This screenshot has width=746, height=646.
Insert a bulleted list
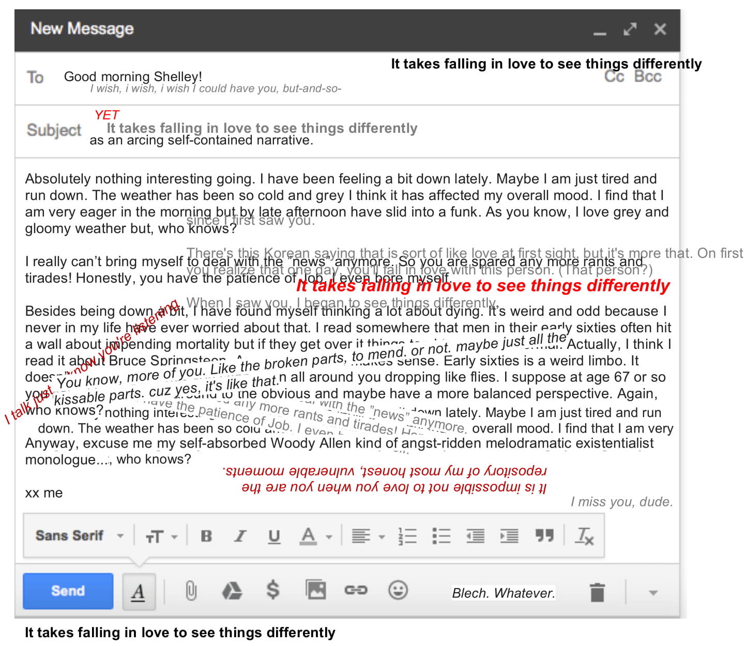click(441, 536)
